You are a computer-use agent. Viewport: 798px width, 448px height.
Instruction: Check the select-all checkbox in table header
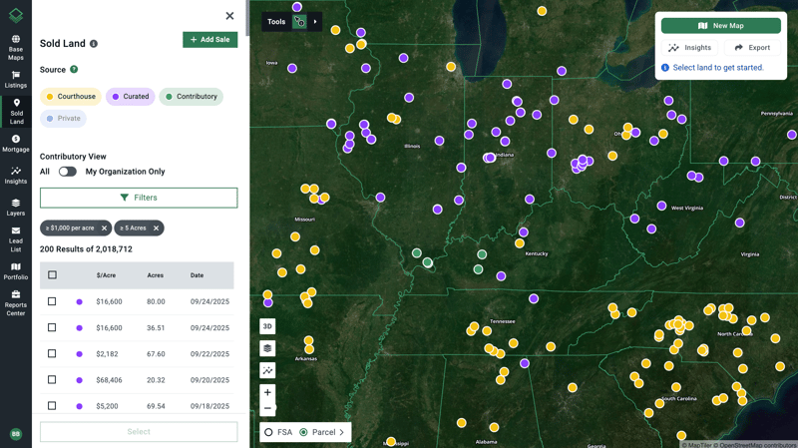tap(53, 275)
